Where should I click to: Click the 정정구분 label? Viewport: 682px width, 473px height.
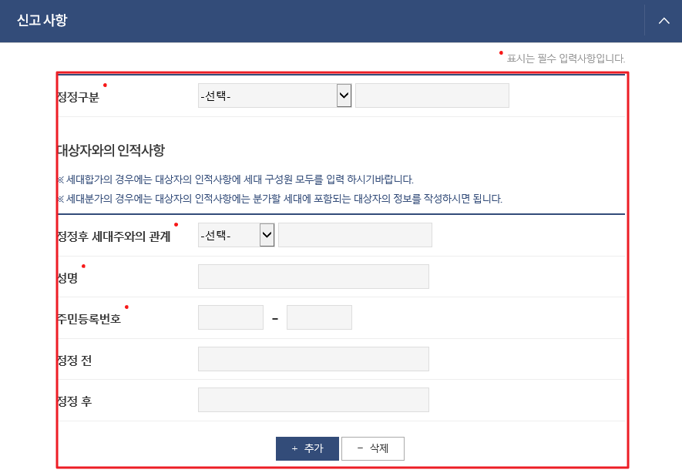point(79,96)
